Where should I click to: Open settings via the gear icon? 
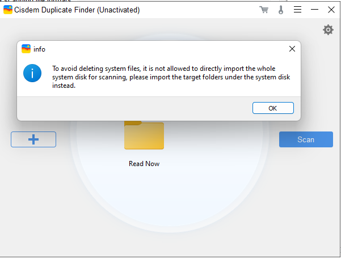point(328,30)
